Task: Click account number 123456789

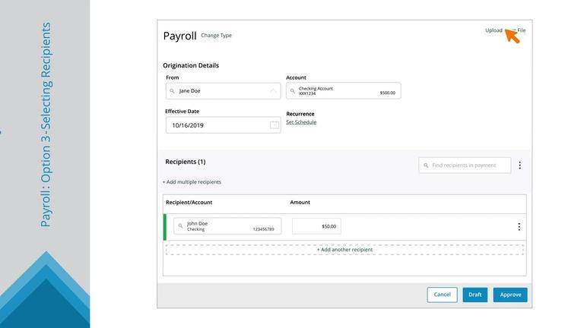Action: coord(263,229)
